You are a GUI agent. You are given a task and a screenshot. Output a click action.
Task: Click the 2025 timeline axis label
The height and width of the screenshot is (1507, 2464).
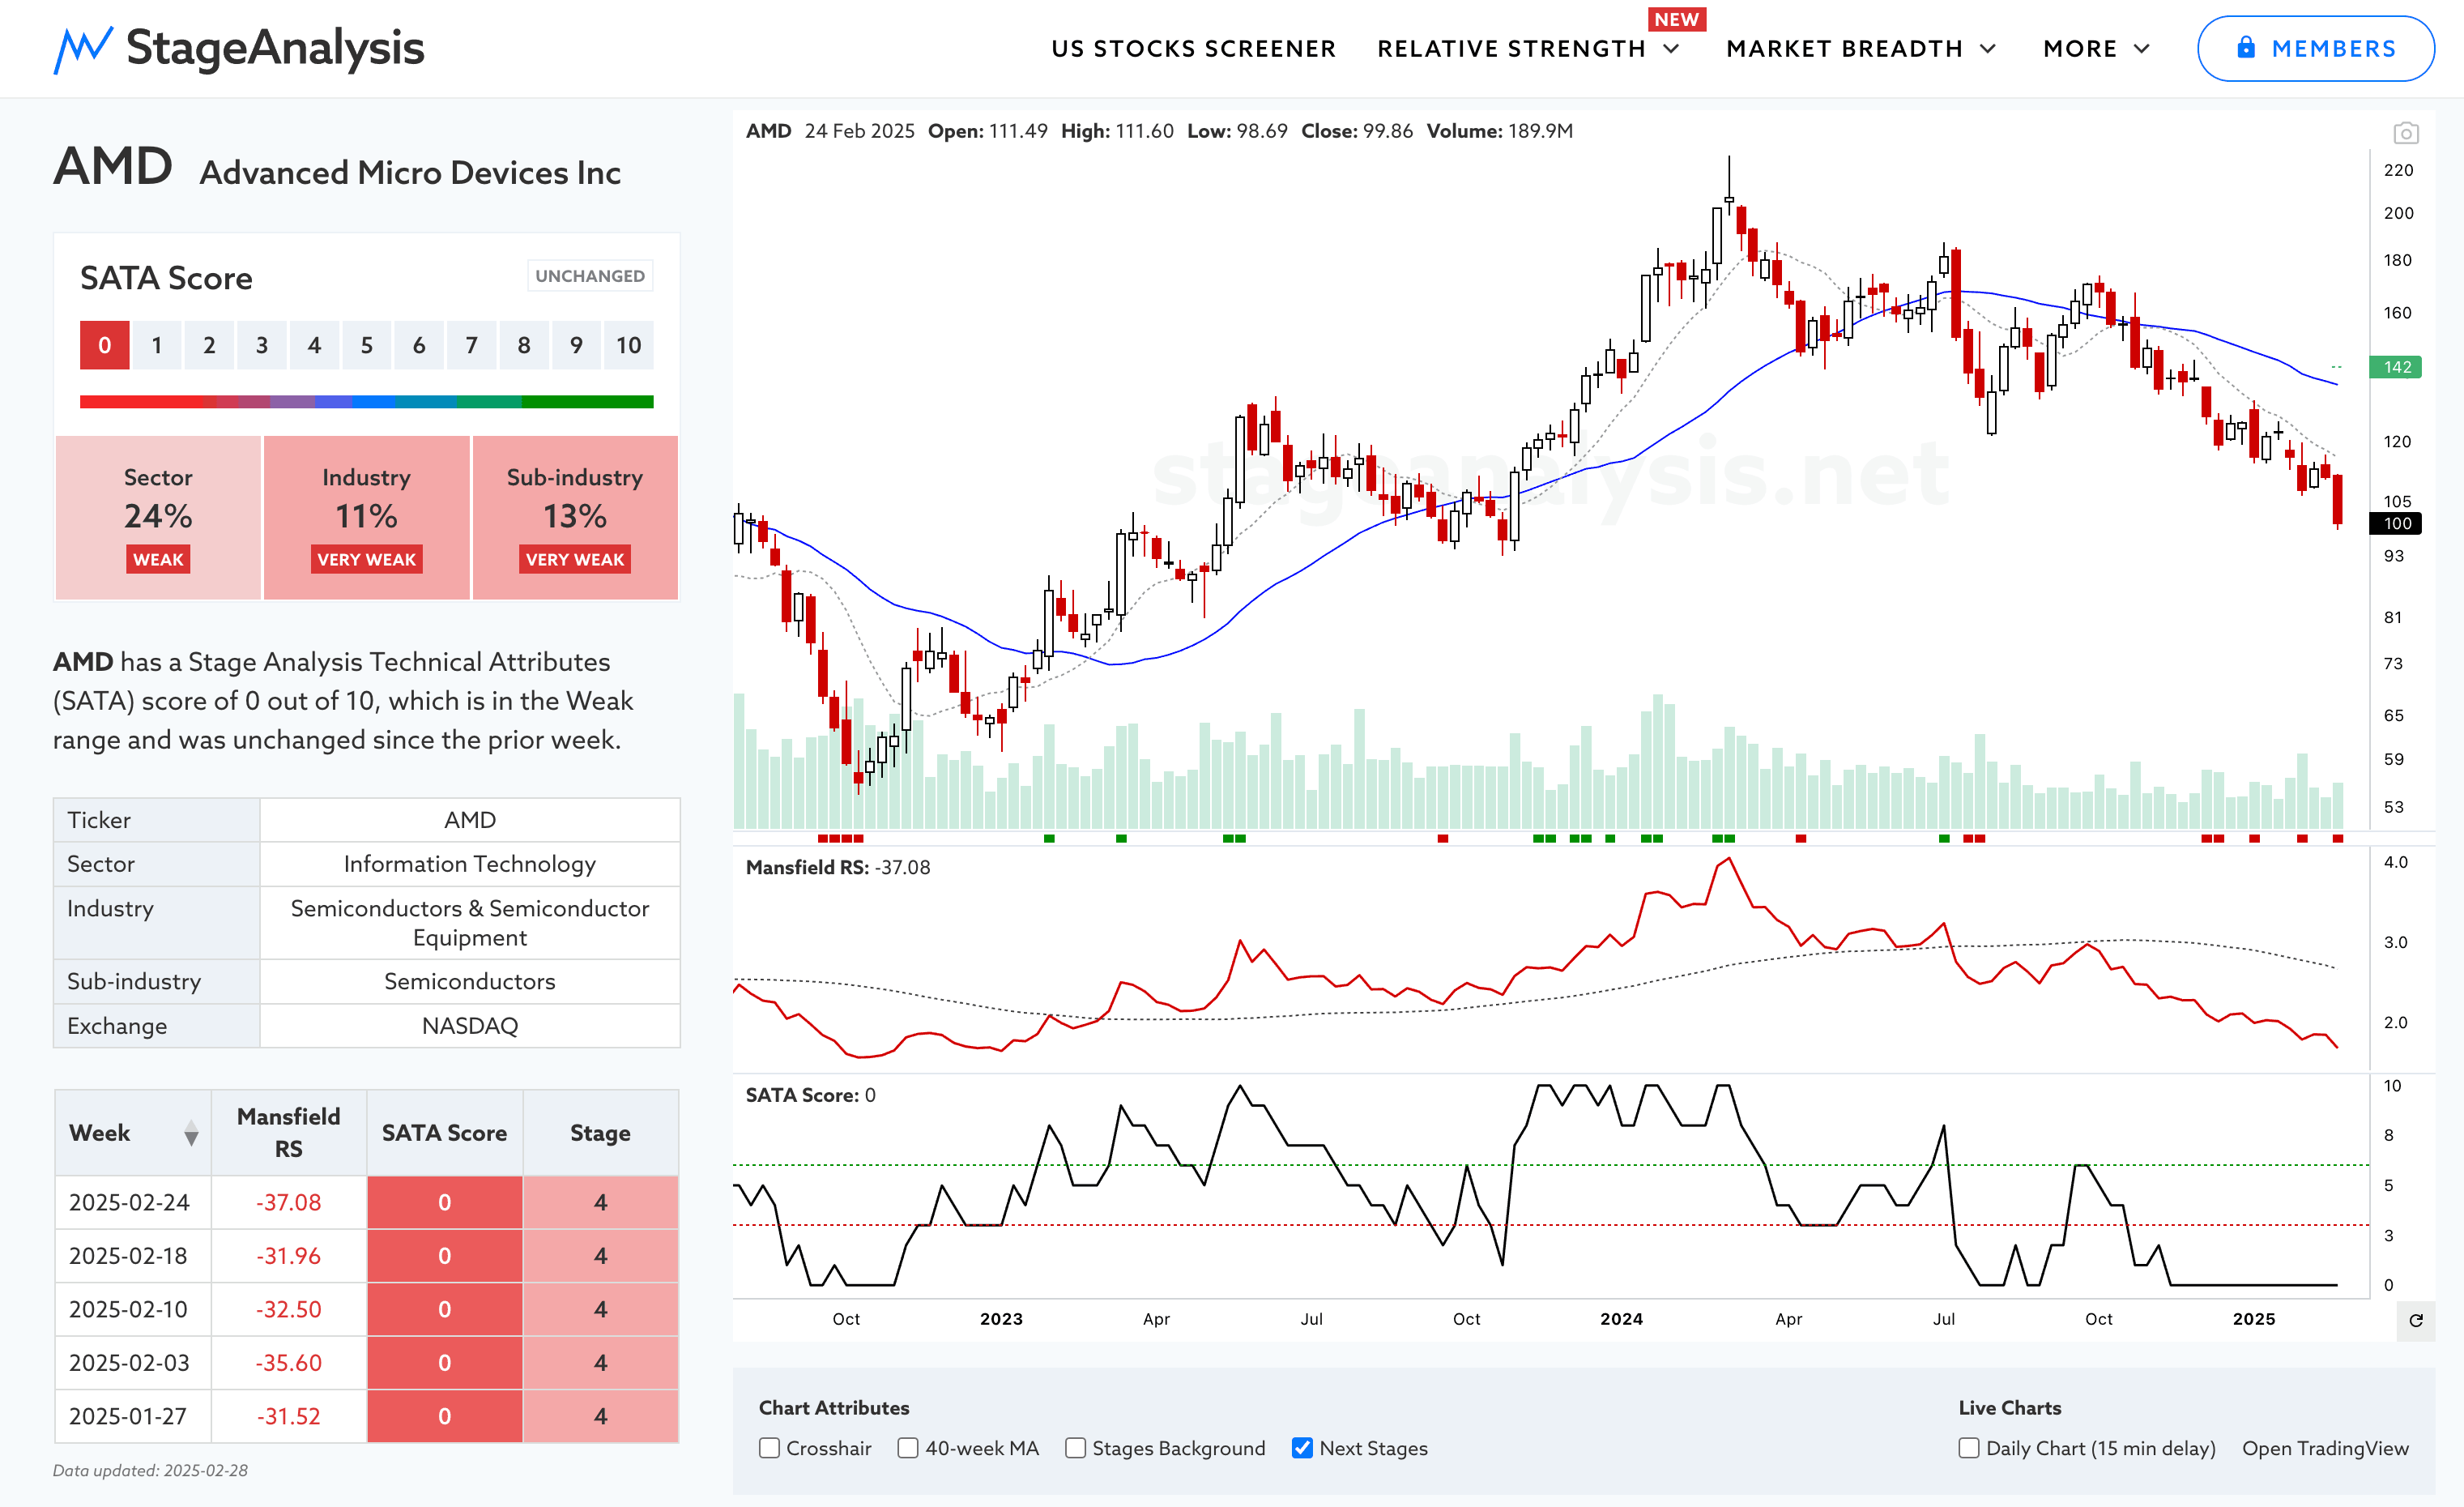click(x=2254, y=1319)
